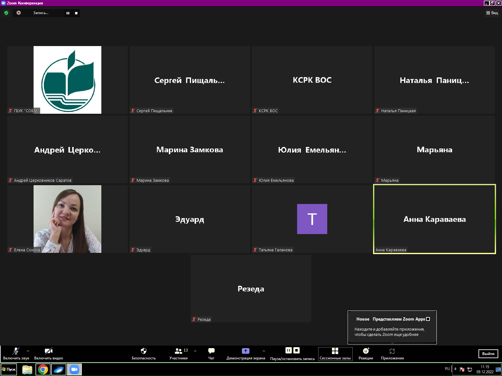Start screen sharing (Демонстрация экрана)
This screenshot has width=502, height=376.
[246, 351]
